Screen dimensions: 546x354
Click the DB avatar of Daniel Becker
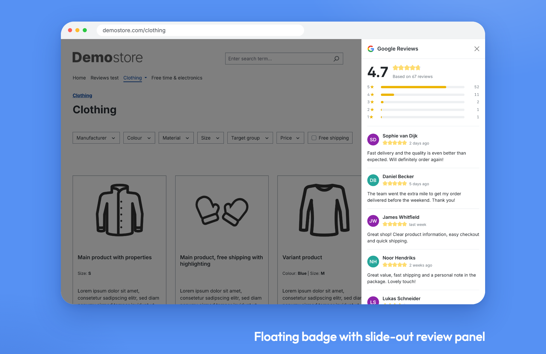373,180
